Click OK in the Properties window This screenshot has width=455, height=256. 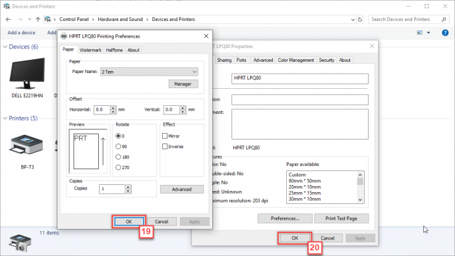[295, 238]
